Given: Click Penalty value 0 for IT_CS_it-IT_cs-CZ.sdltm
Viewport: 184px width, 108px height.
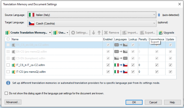Looking at the screenshot, I should [139, 65].
